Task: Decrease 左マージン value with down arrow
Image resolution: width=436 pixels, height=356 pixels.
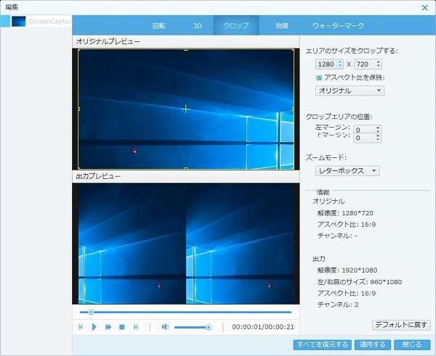Action: (x=378, y=131)
